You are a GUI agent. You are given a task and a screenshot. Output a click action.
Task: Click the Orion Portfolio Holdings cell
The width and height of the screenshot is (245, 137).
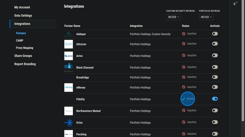coord(140,123)
